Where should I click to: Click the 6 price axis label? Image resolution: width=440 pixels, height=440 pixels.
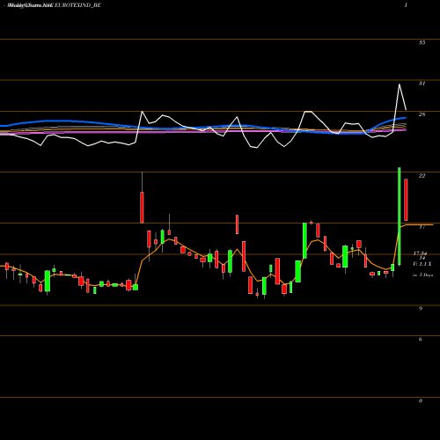[421, 340]
